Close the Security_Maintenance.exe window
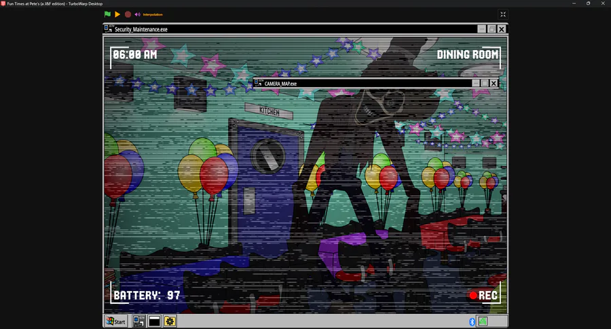Screen dimensions: 611x329 tap(502, 29)
